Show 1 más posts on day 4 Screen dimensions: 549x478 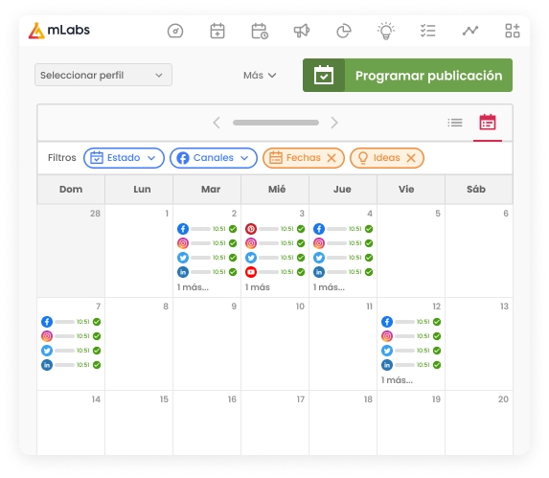tap(329, 287)
